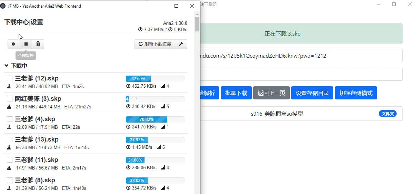This screenshot has width=416, height=194.
Task: Tick checkbox for 网红美陈 (3).skp
Action: tap(10, 99)
